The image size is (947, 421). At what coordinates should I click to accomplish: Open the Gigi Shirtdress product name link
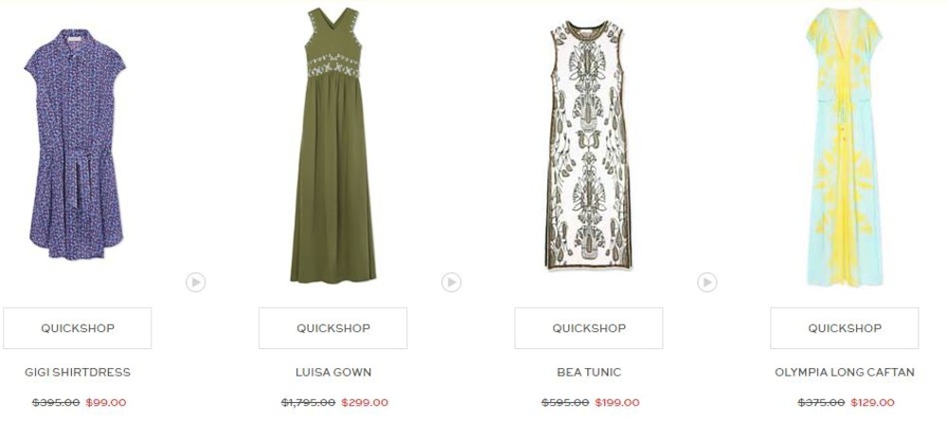click(x=78, y=372)
